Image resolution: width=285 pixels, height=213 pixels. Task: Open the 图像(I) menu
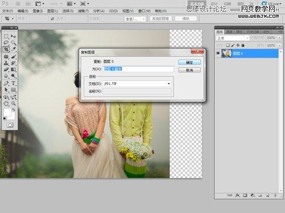click(x=38, y=11)
